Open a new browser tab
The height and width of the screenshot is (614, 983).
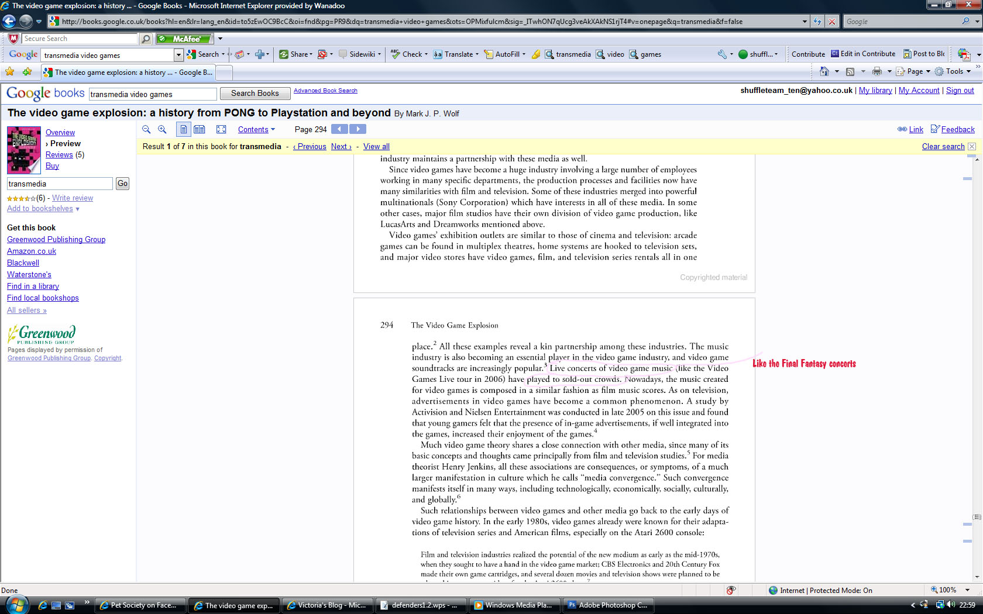tap(225, 73)
